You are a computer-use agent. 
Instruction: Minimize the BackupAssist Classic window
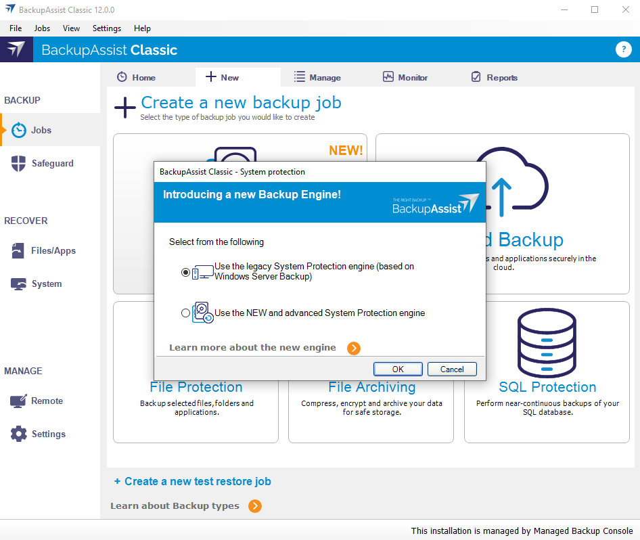[564, 9]
